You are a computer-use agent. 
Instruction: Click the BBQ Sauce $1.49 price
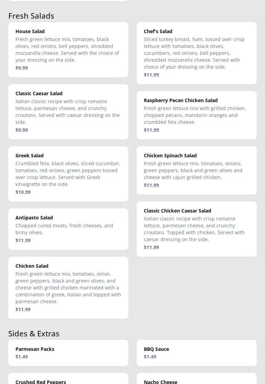(150, 356)
